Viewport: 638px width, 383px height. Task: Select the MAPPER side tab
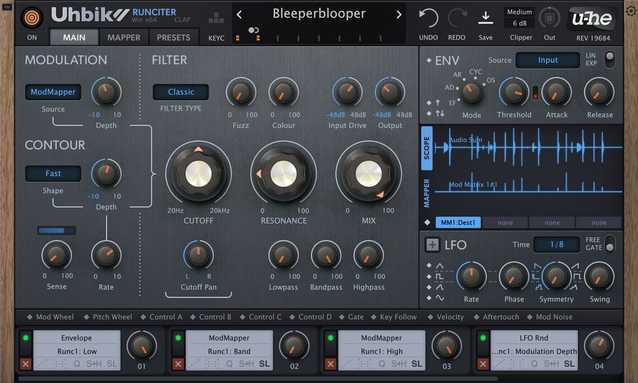click(x=427, y=193)
